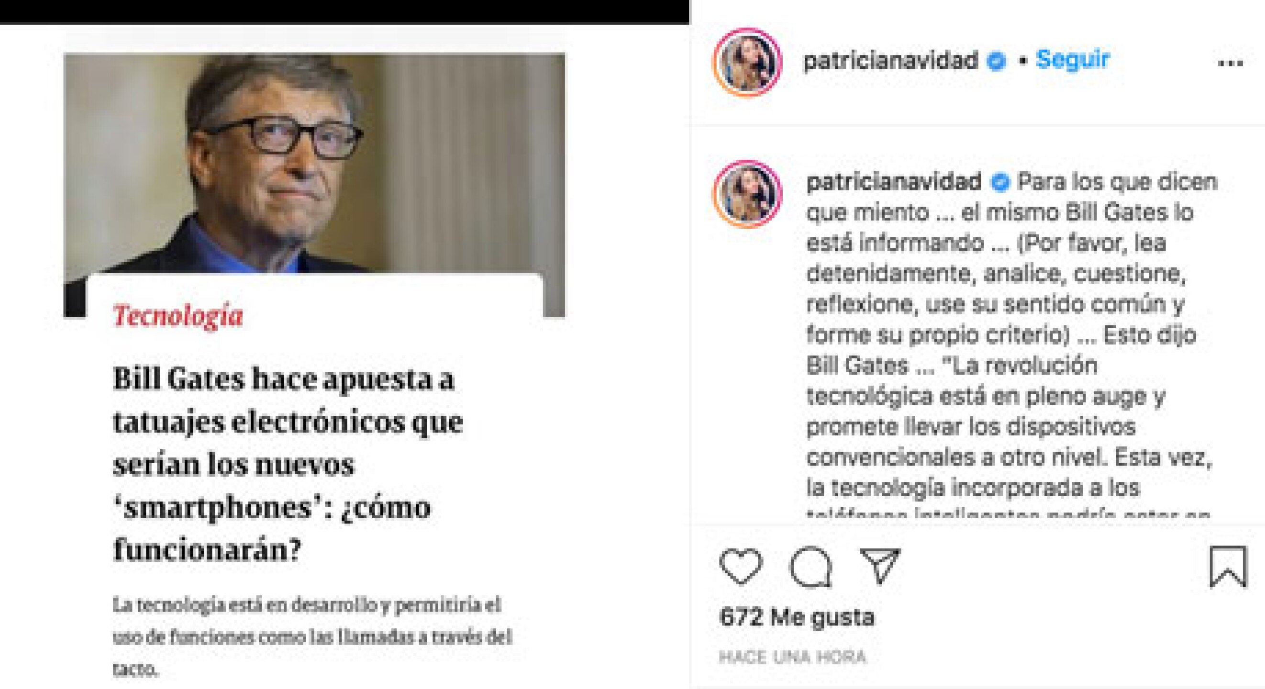The height and width of the screenshot is (689, 1265).
Task: Click patricianavidad username in the caption
Action: 894,182
